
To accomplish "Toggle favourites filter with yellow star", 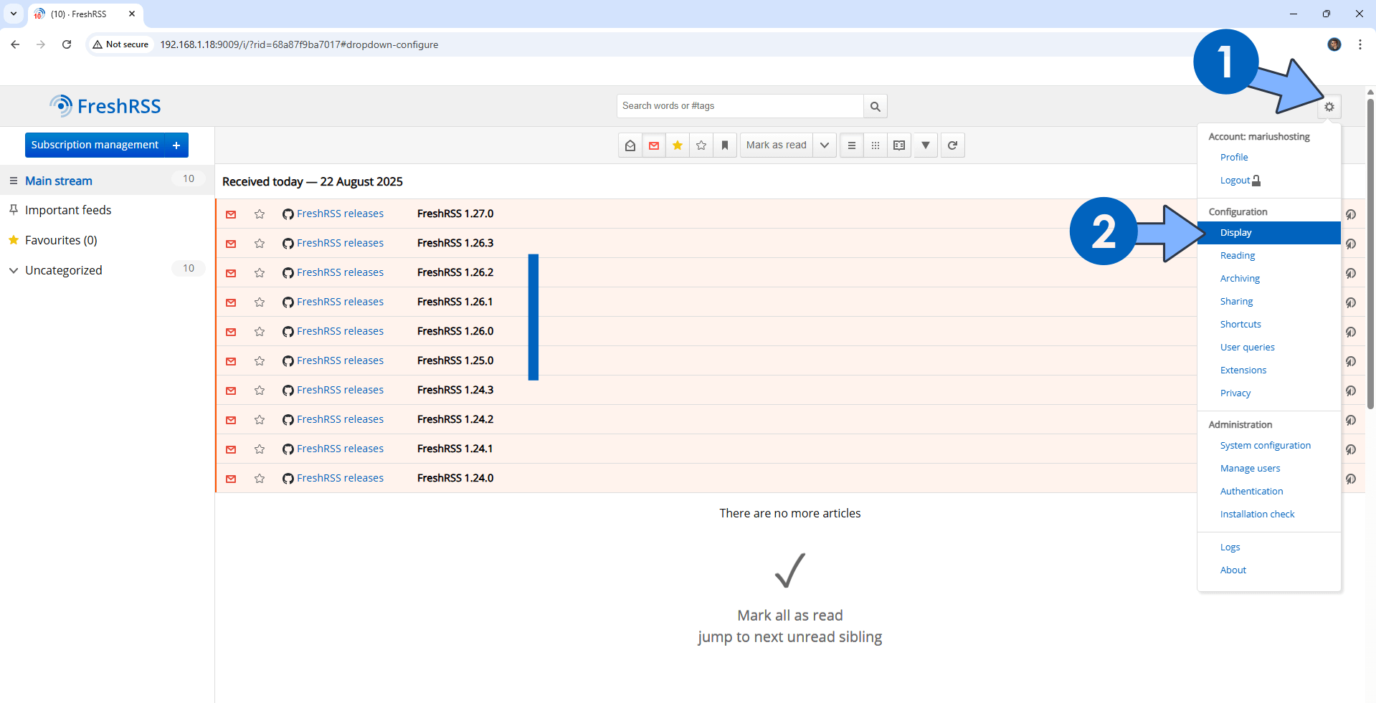I will [678, 145].
